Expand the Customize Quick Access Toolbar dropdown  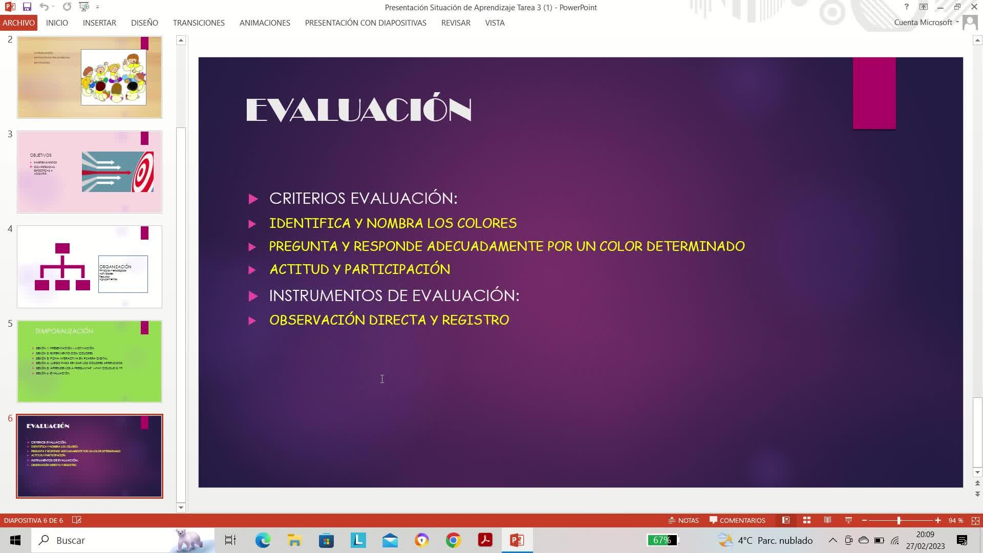point(97,7)
